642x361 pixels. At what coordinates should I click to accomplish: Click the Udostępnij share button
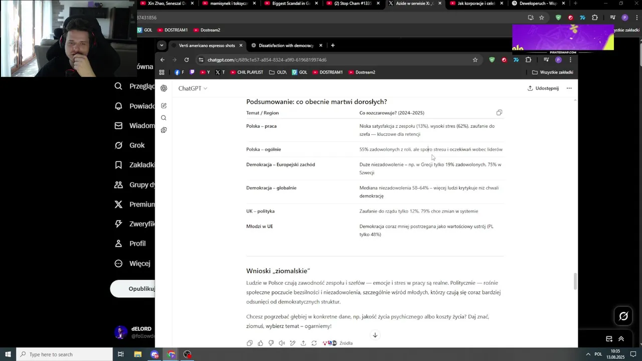click(543, 88)
